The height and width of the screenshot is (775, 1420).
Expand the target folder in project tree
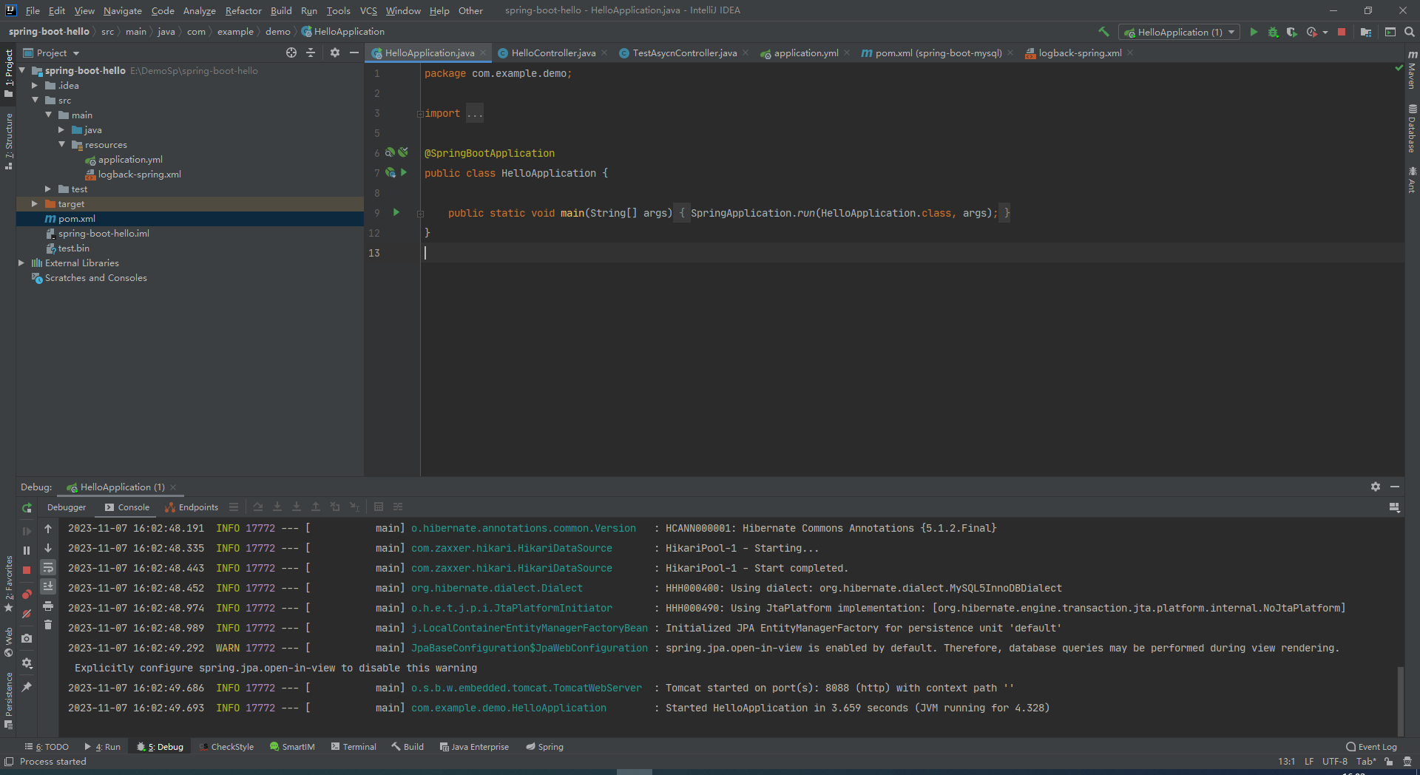35,203
